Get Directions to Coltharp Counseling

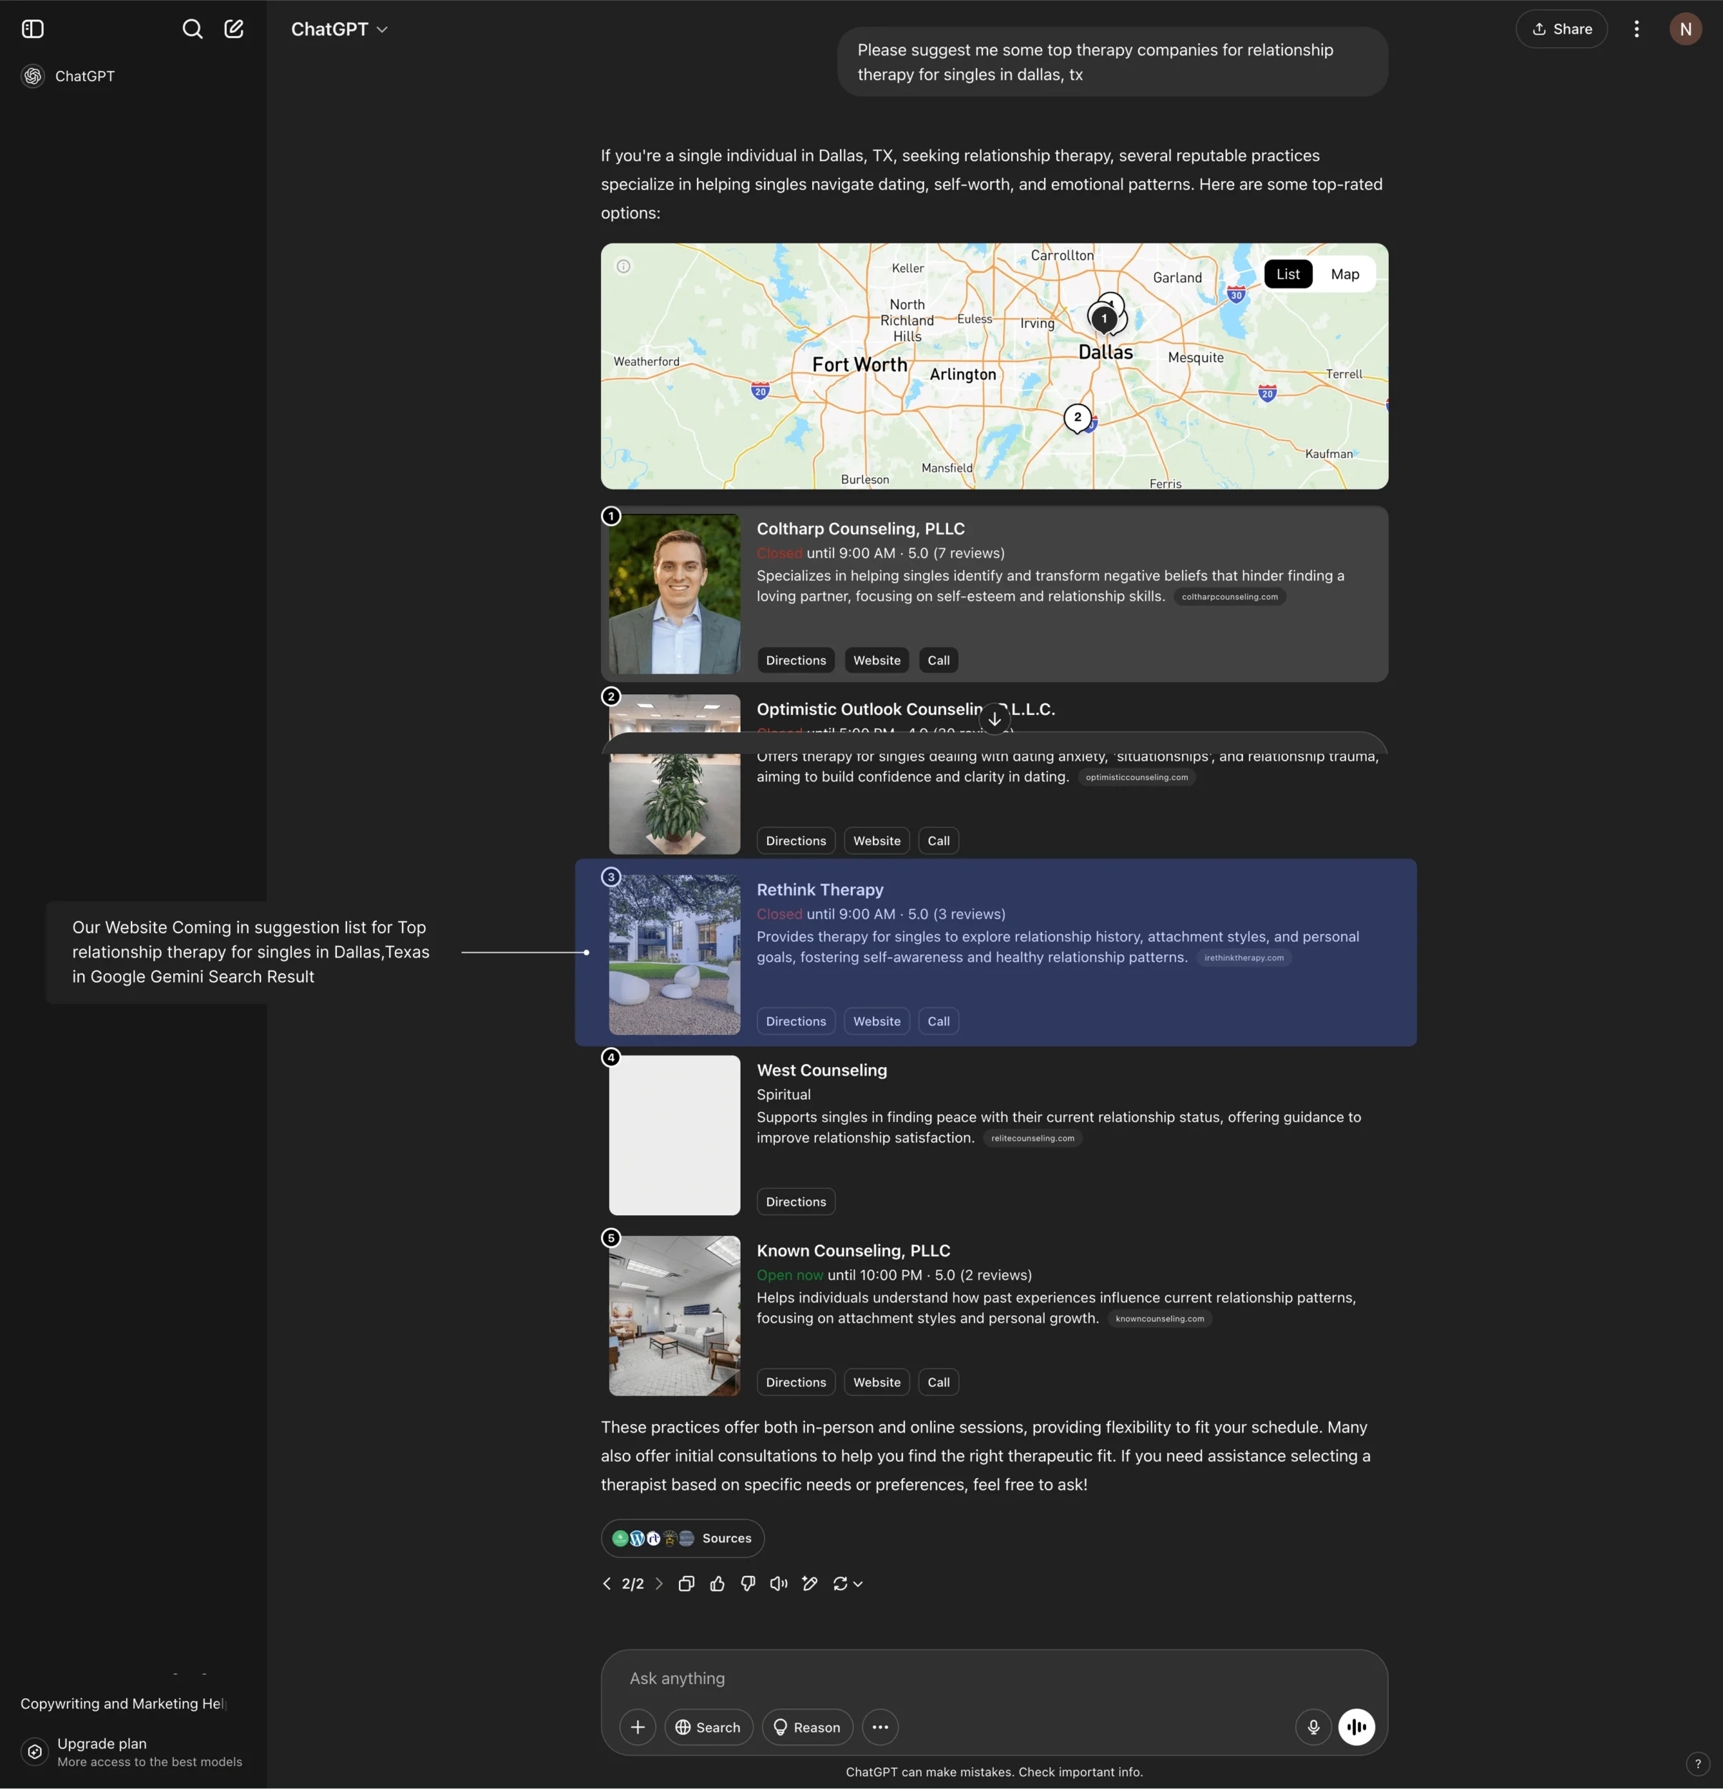796,660
